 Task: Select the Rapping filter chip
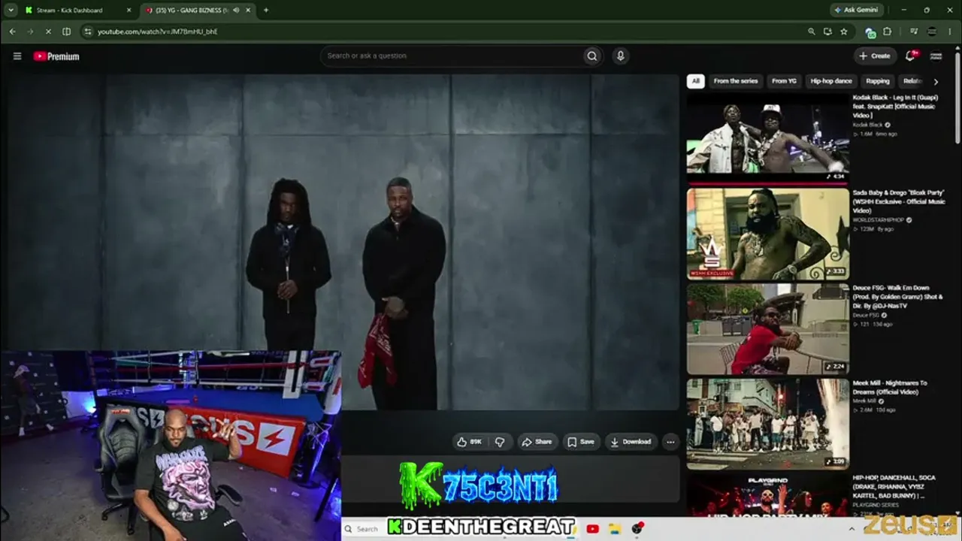[877, 81]
